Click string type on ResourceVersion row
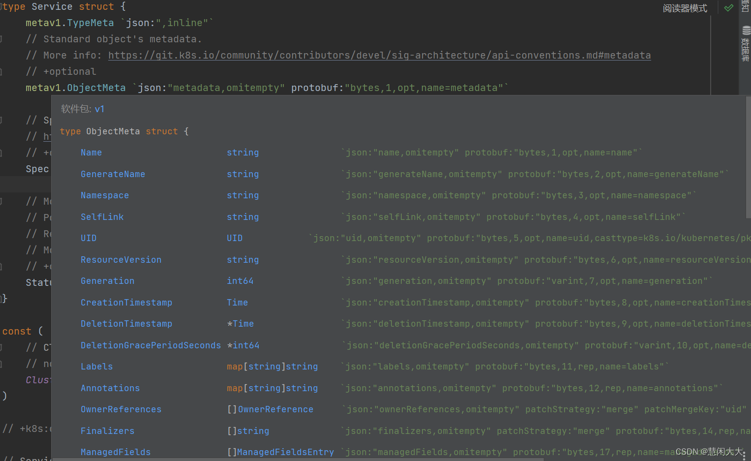 coord(242,260)
